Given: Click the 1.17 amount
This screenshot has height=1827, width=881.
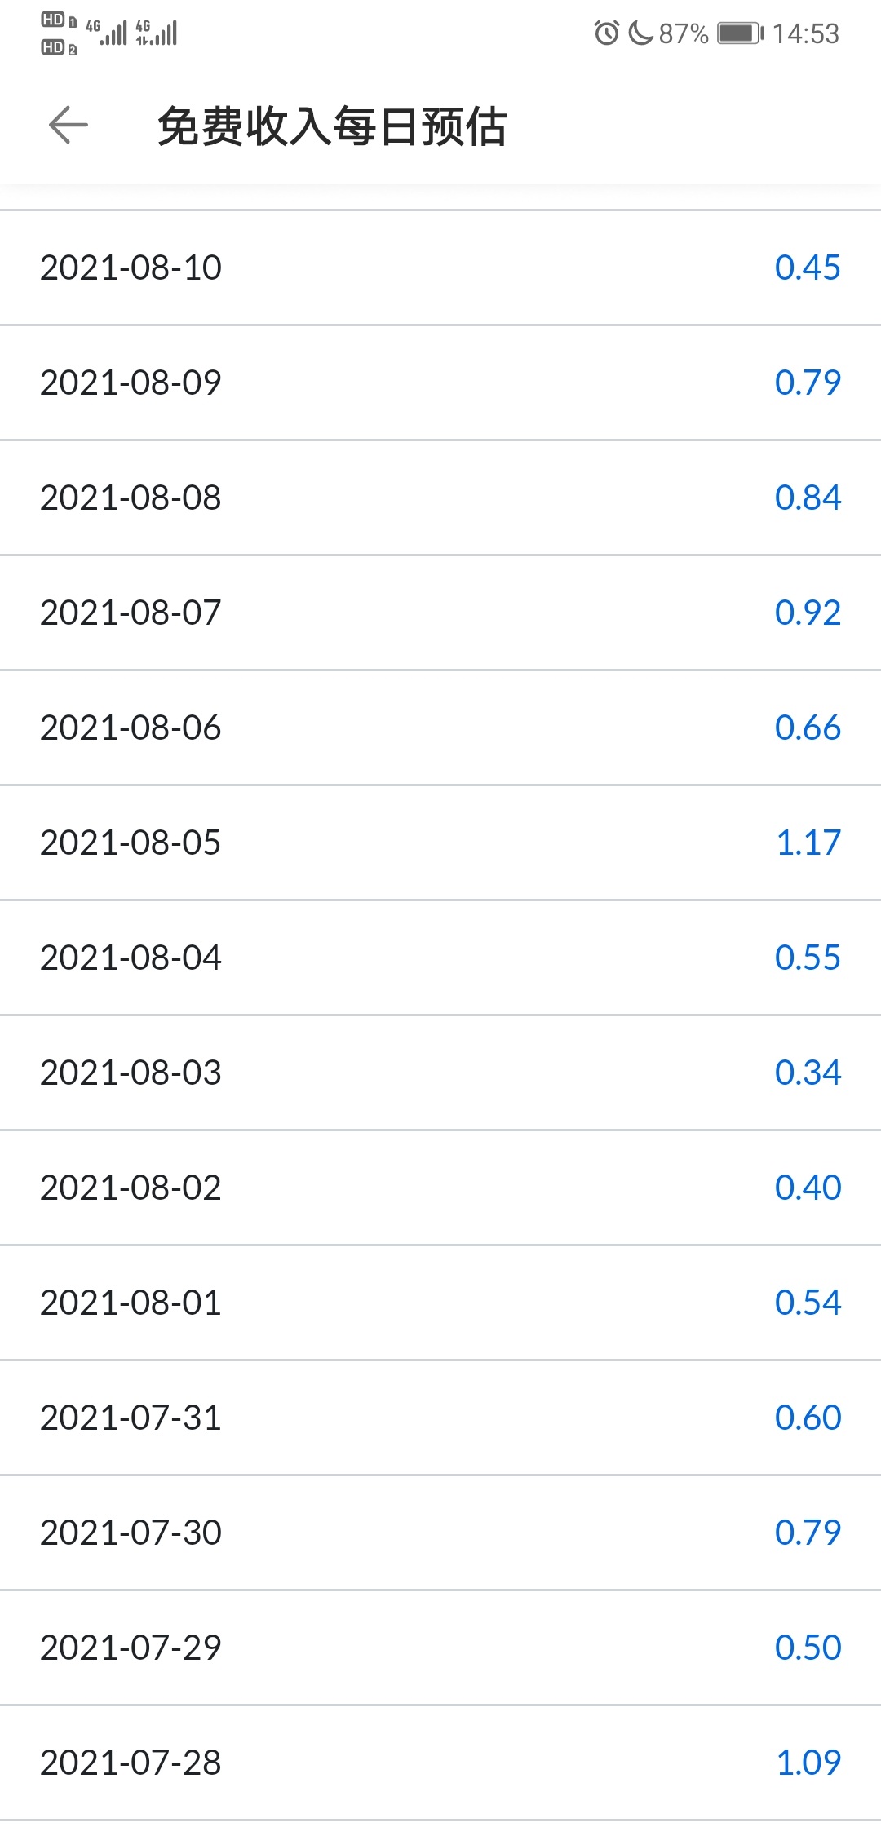Looking at the screenshot, I should tap(808, 843).
